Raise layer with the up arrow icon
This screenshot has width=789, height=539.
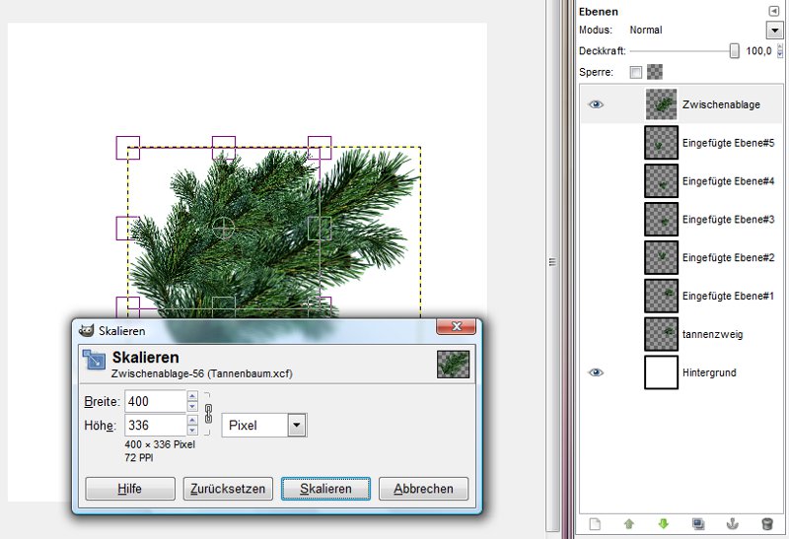(628, 524)
